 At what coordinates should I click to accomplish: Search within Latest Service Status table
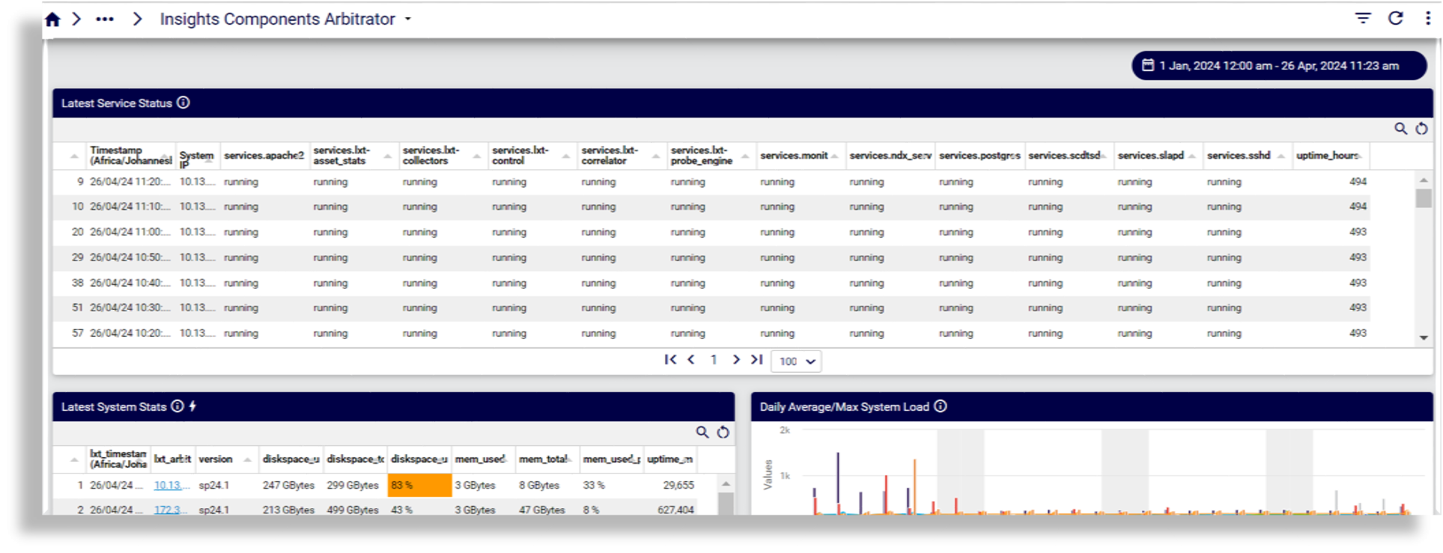1400,129
